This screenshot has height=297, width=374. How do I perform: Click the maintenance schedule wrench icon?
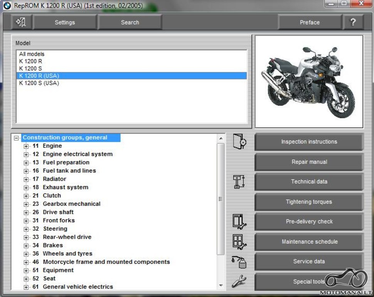click(239, 242)
